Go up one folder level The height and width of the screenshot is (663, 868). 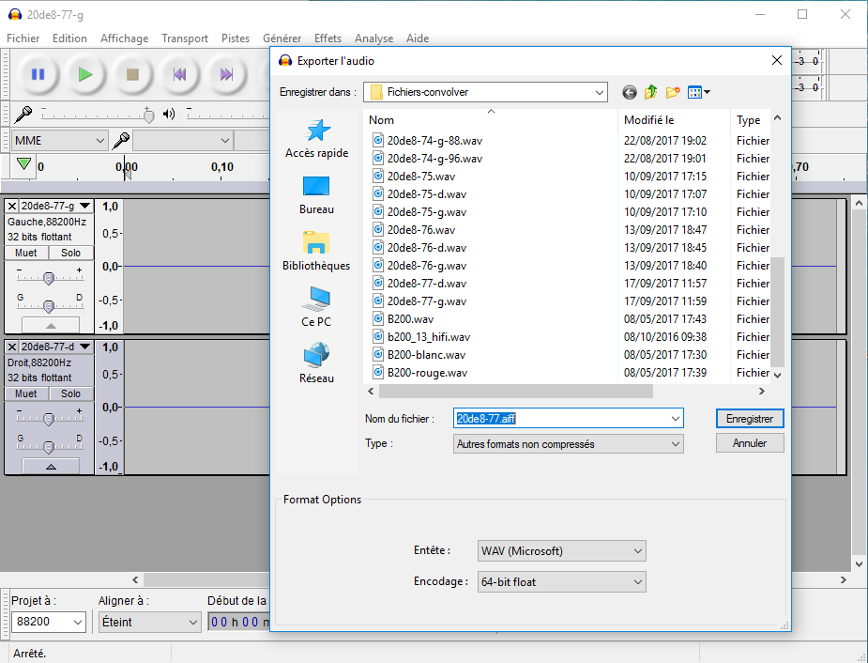[650, 92]
